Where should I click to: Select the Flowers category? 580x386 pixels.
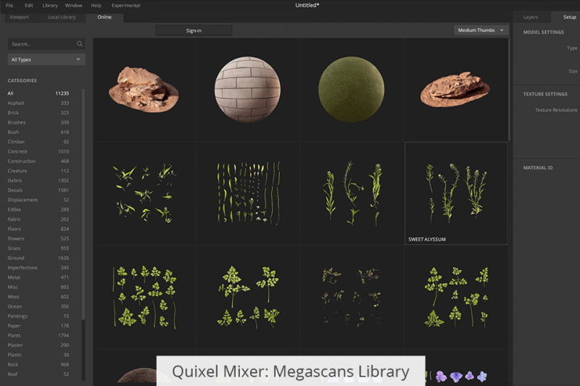pyautogui.click(x=16, y=238)
